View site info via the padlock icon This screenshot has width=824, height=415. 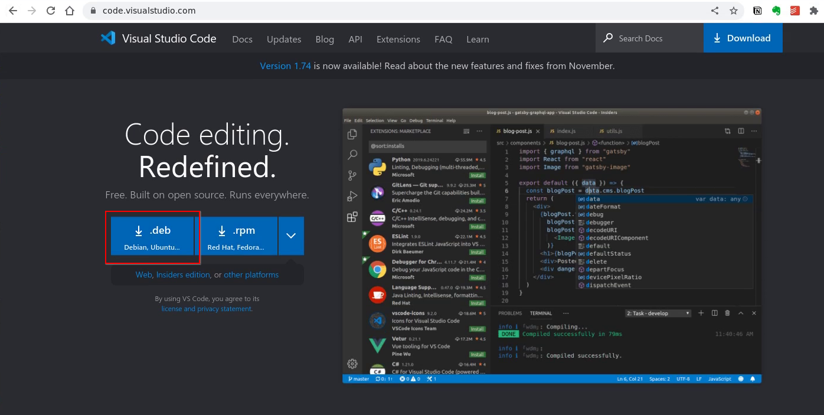[x=93, y=11]
